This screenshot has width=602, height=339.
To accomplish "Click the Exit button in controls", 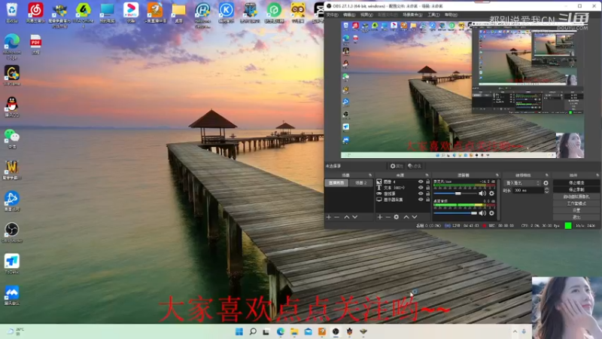I will click(576, 217).
